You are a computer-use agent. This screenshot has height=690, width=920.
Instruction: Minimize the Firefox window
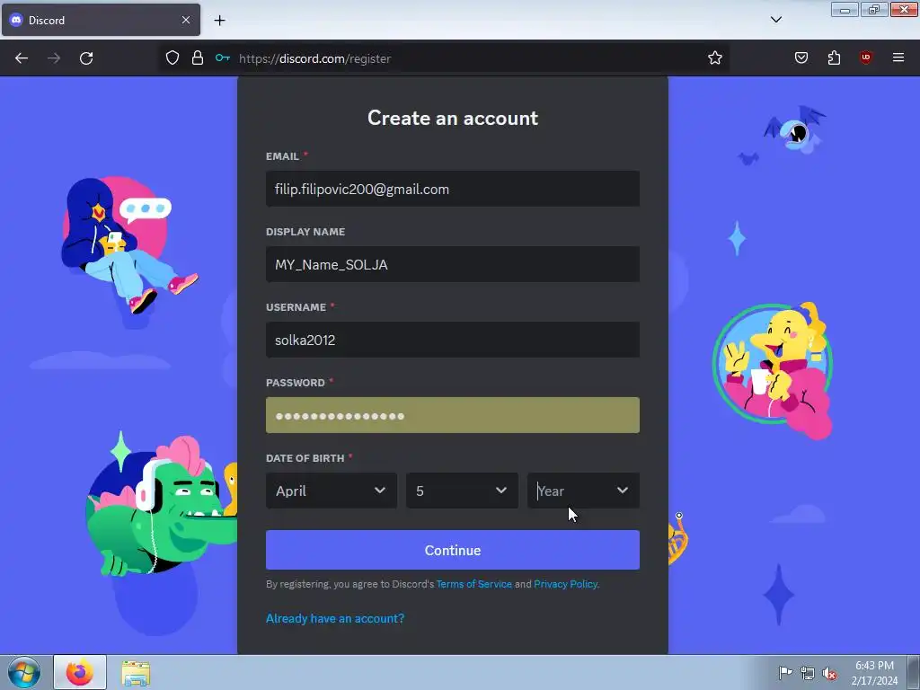(x=845, y=9)
